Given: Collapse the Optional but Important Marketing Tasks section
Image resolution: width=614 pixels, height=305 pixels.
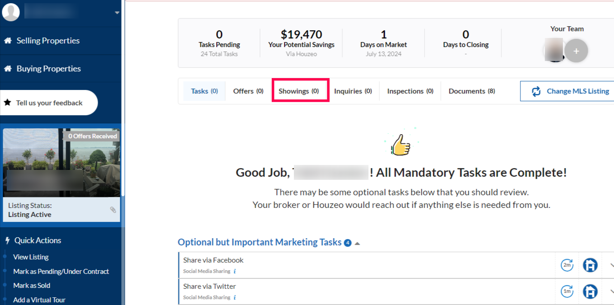Looking at the screenshot, I should point(357,243).
